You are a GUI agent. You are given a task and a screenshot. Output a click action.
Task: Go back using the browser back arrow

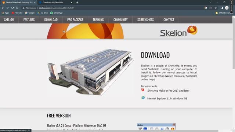3,8
